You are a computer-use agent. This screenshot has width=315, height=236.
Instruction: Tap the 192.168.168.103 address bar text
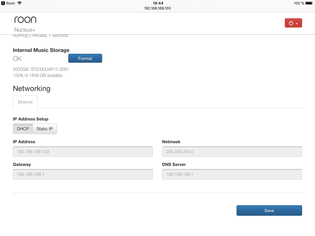(157, 8)
